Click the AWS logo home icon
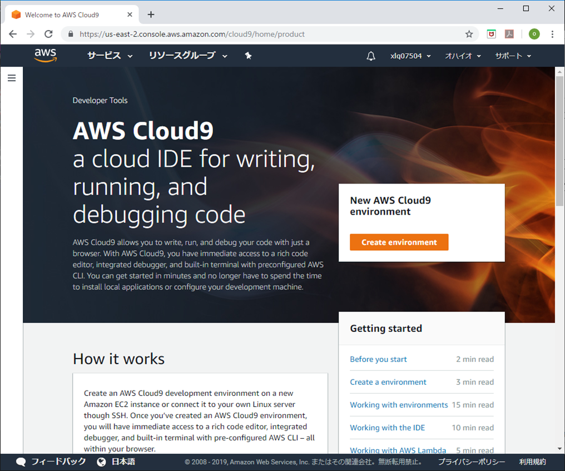This screenshot has height=471, width=565. point(46,56)
